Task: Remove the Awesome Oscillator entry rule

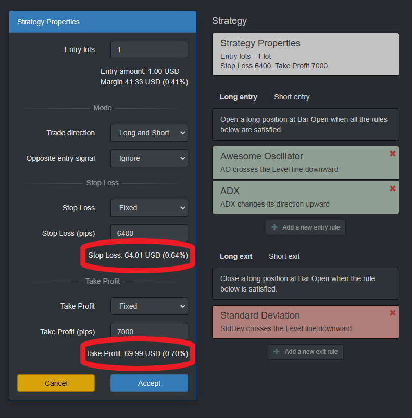Action: 392,154
